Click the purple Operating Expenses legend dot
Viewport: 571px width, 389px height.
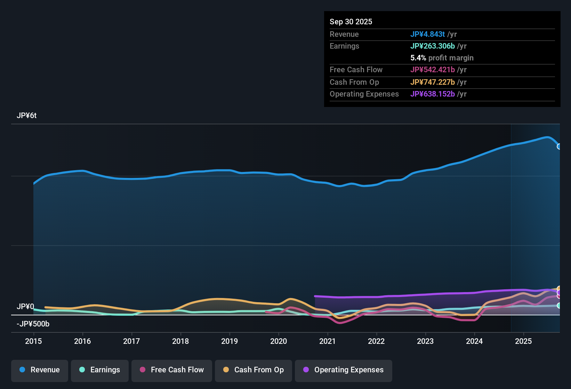pos(306,370)
